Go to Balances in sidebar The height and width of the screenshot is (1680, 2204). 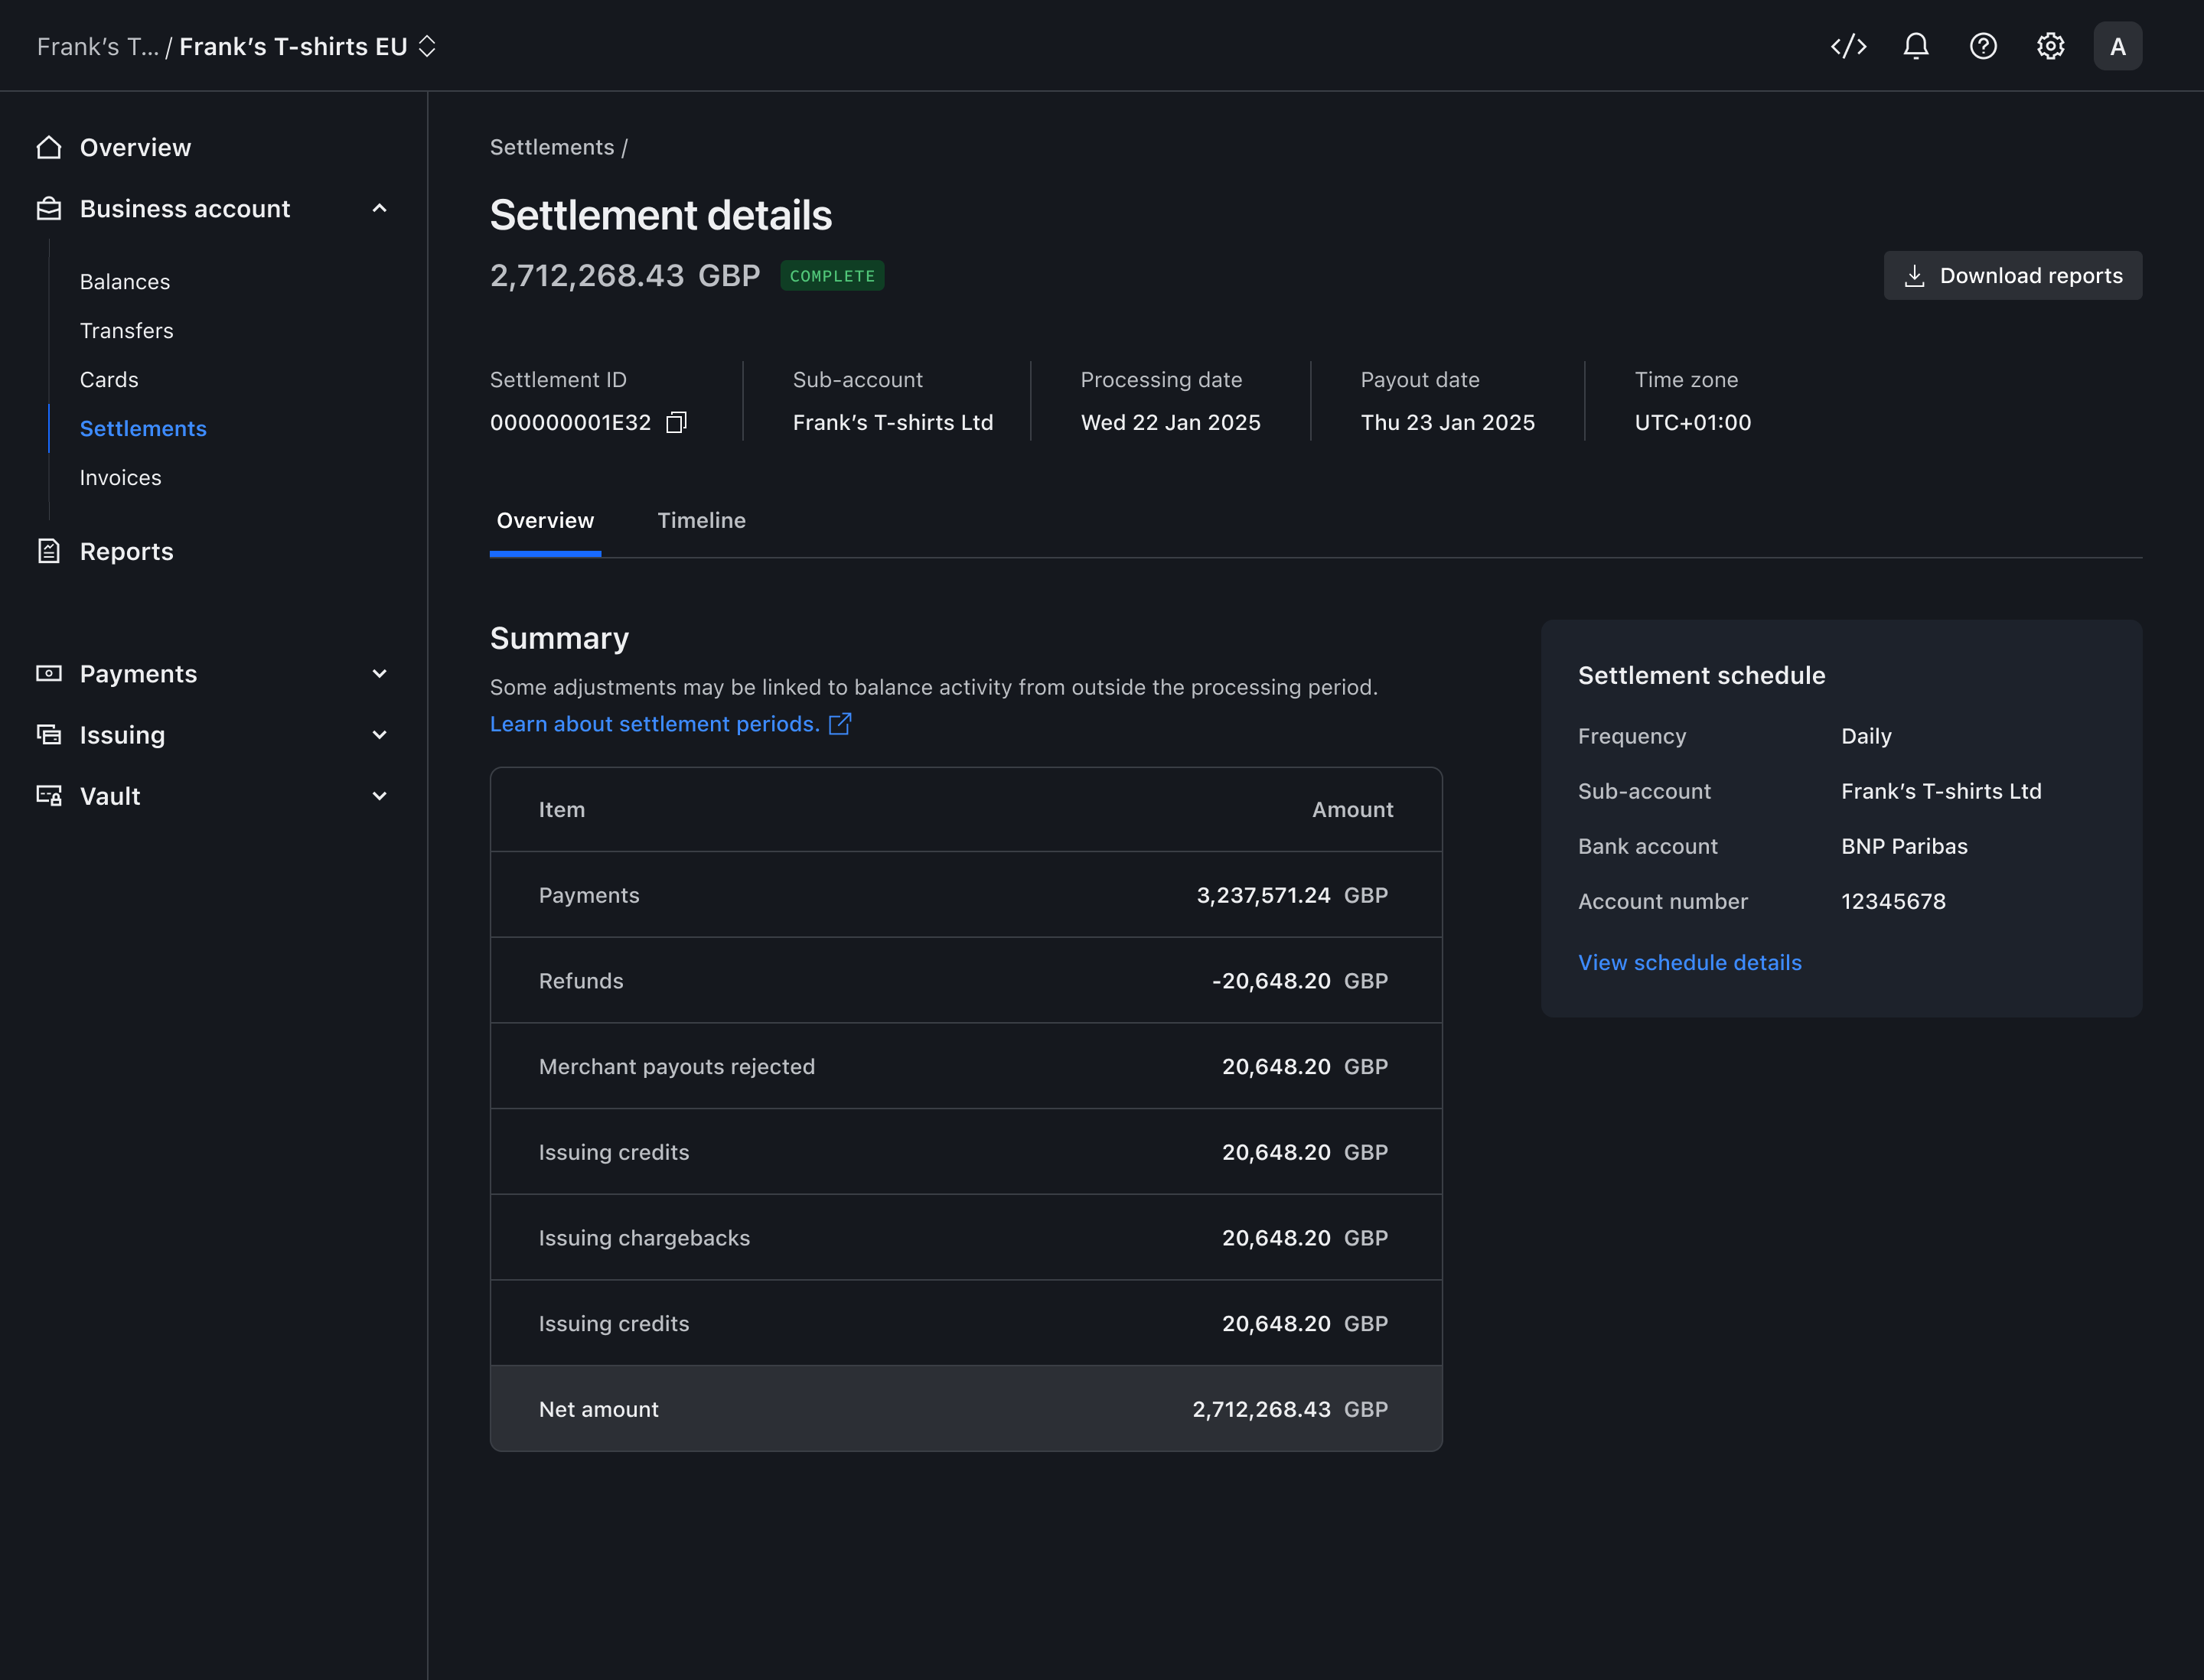tap(125, 281)
